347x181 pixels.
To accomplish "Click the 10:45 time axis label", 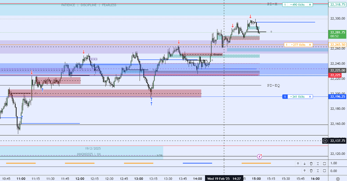I will (x=6, y=179).
